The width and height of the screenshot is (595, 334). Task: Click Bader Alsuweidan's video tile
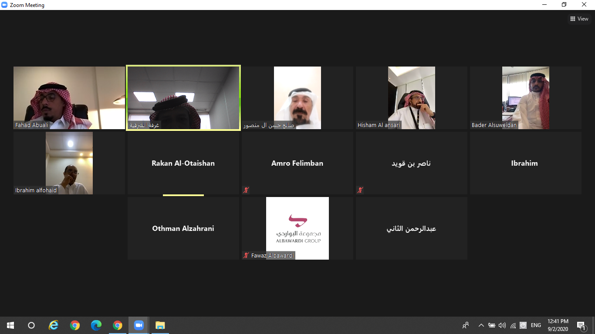point(525,98)
